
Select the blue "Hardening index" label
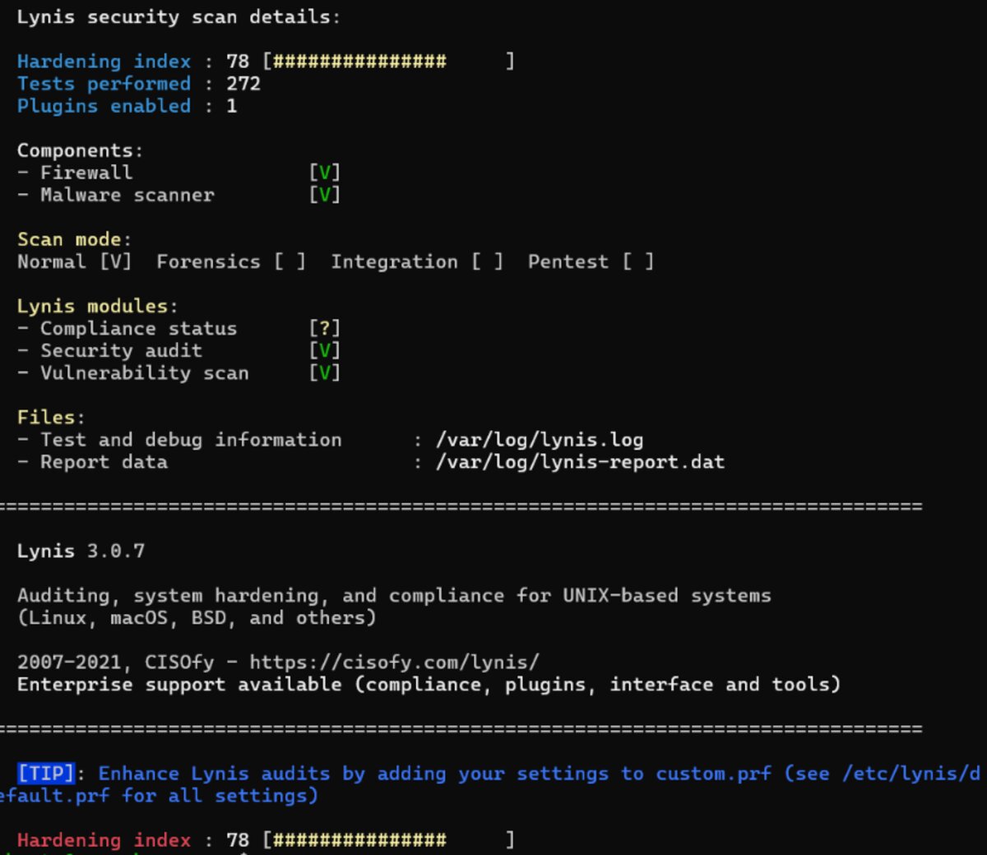point(104,62)
